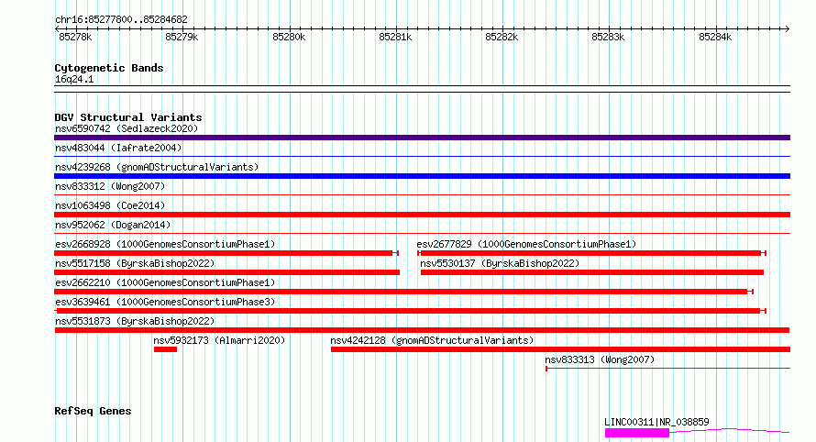
Task: Open the nsv483044 (Iafrate2004) label
Action: pos(118,148)
